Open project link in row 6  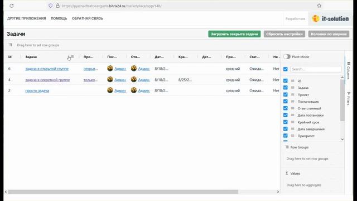(90, 69)
